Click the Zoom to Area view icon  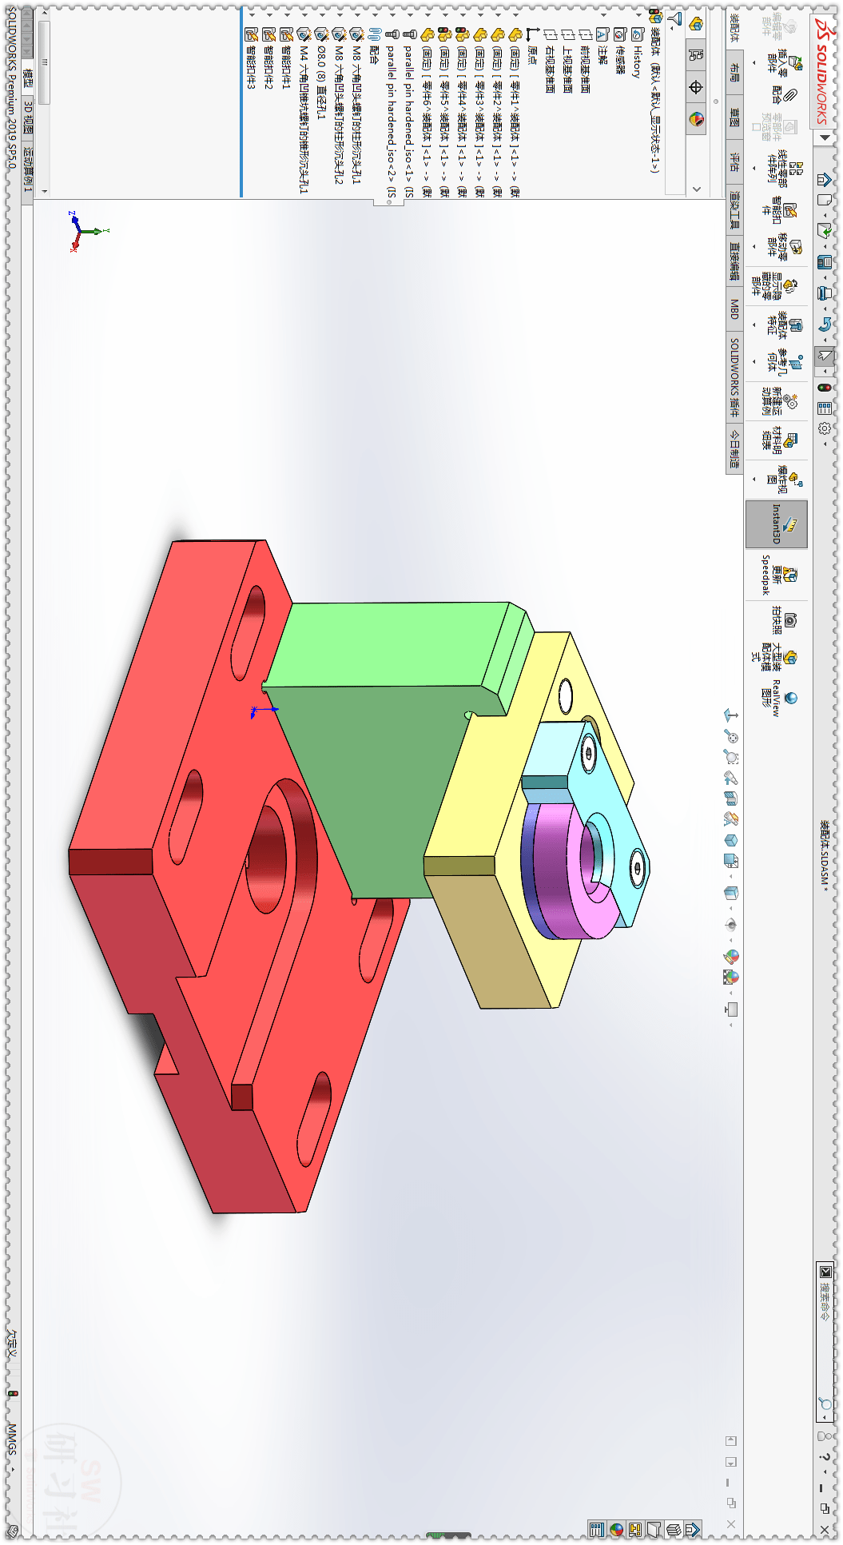coord(730,757)
